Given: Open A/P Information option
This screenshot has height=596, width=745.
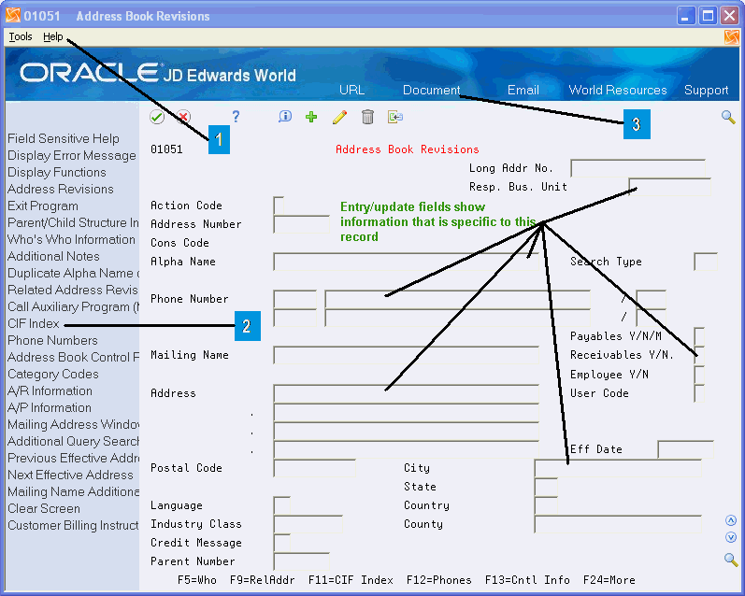Looking at the screenshot, I should coord(50,407).
